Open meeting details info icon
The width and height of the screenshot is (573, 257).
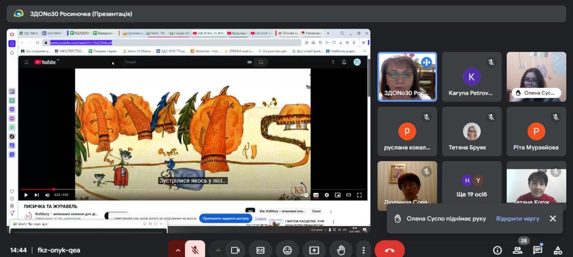(x=497, y=250)
